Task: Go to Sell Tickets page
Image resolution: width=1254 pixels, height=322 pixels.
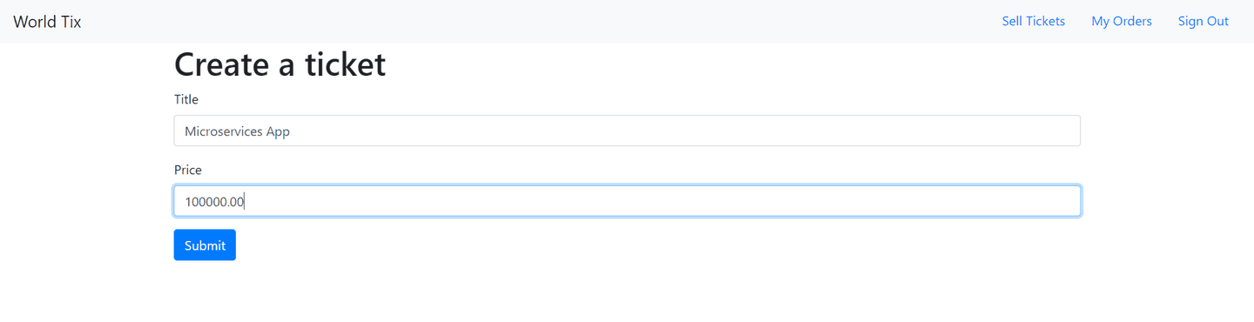Action: 1033,22
